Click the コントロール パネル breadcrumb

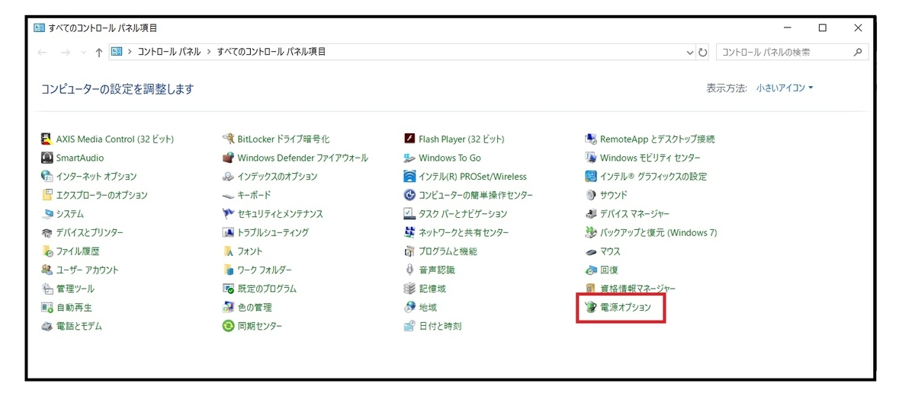(169, 52)
